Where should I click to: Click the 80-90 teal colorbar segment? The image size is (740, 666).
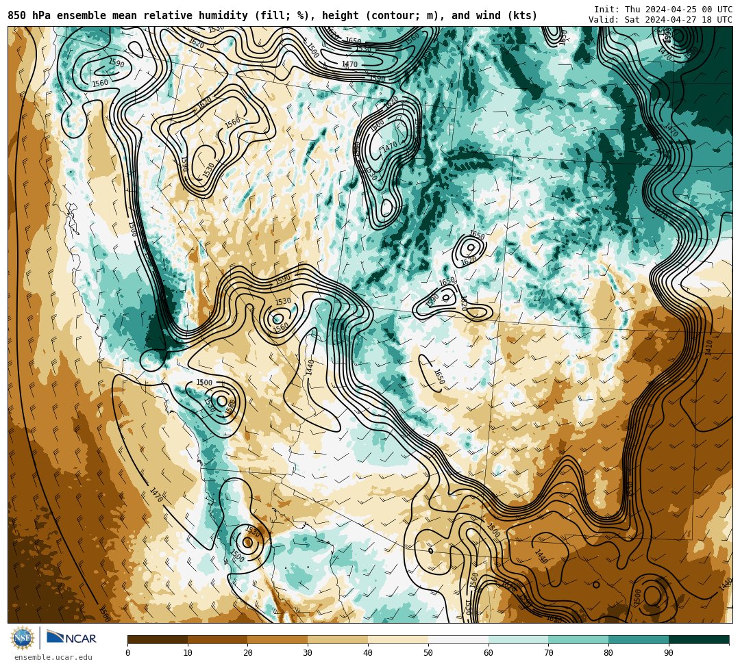coord(639,639)
